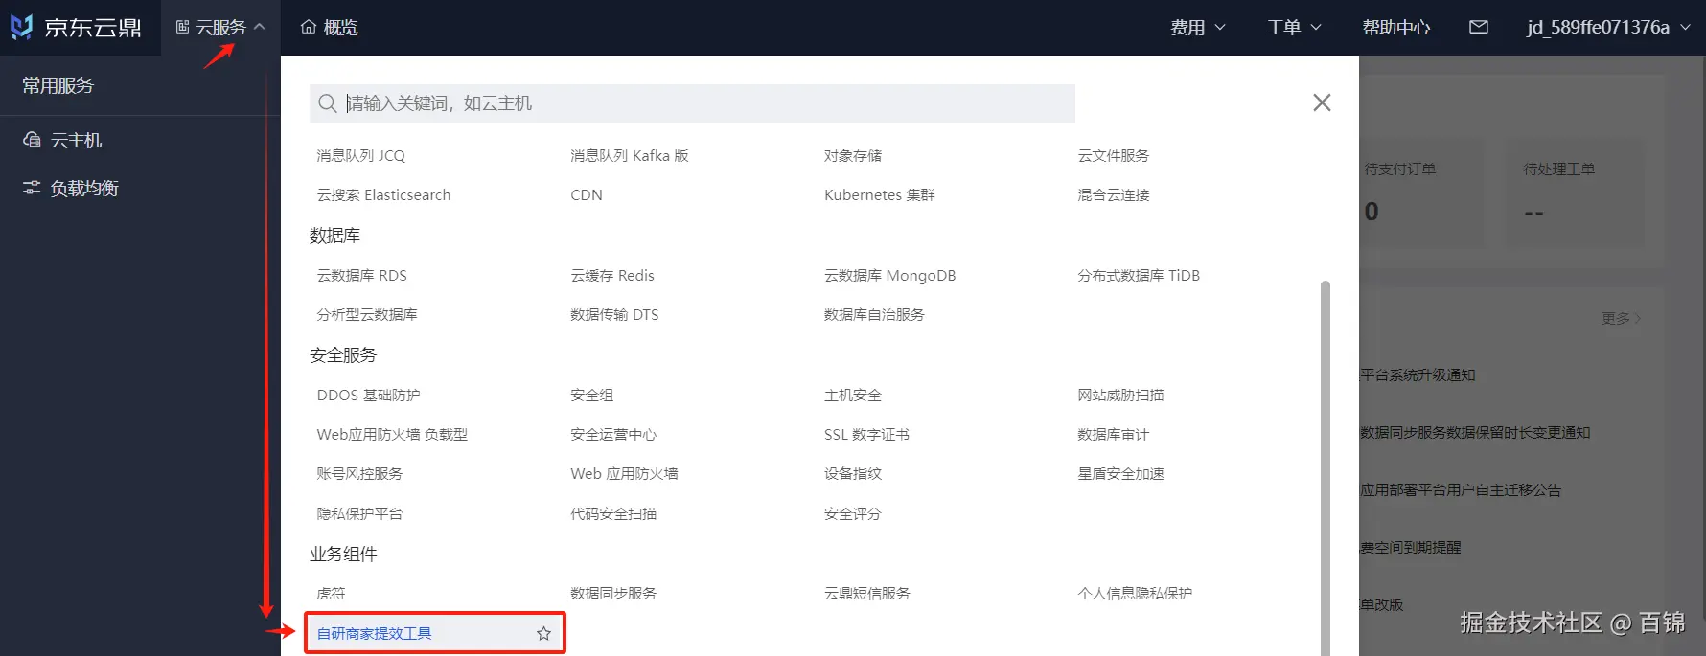
Task: Open 自研商家提效工具
Action: click(375, 634)
